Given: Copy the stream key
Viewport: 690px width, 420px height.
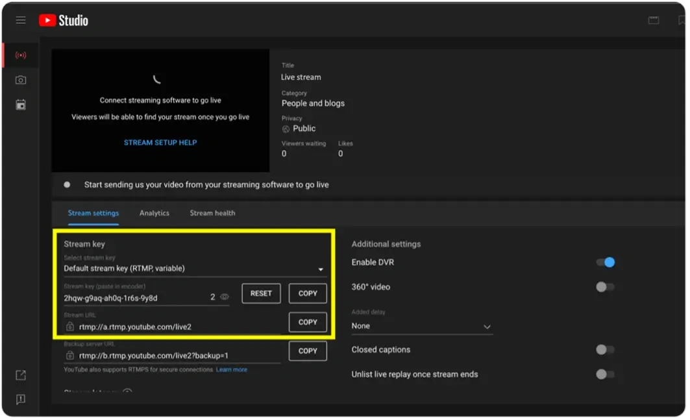Looking at the screenshot, I should pos(308,293).
